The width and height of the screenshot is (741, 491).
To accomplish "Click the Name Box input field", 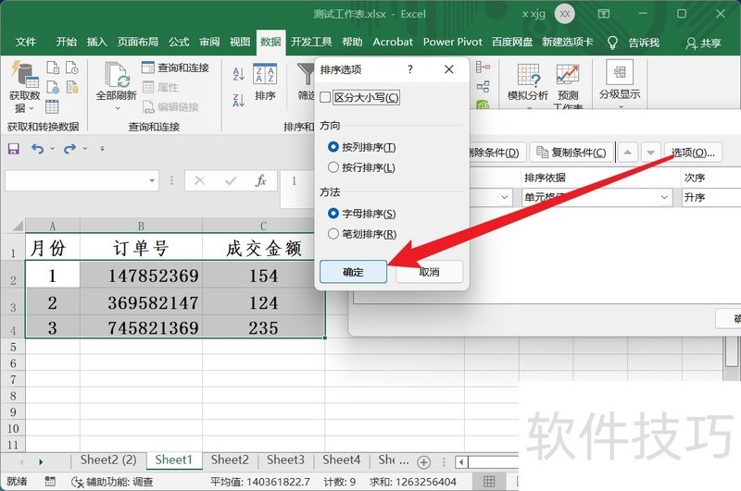I will click(x=76, y=180).
